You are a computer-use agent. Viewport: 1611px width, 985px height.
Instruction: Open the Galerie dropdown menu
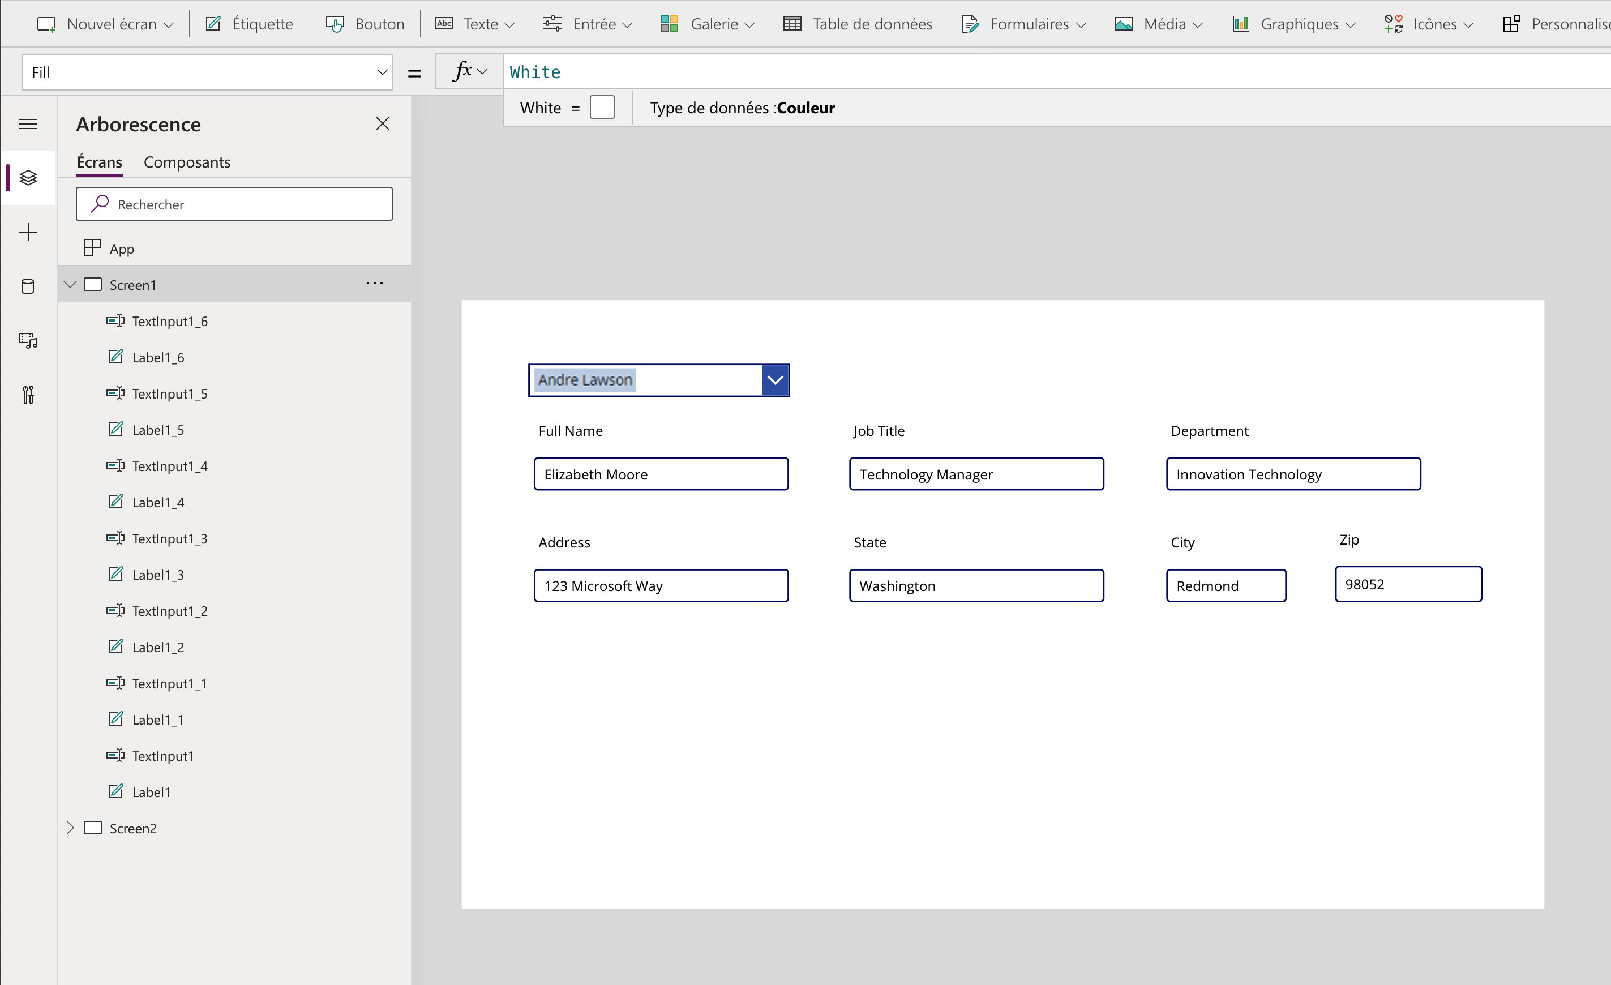[x=708, y=24]
